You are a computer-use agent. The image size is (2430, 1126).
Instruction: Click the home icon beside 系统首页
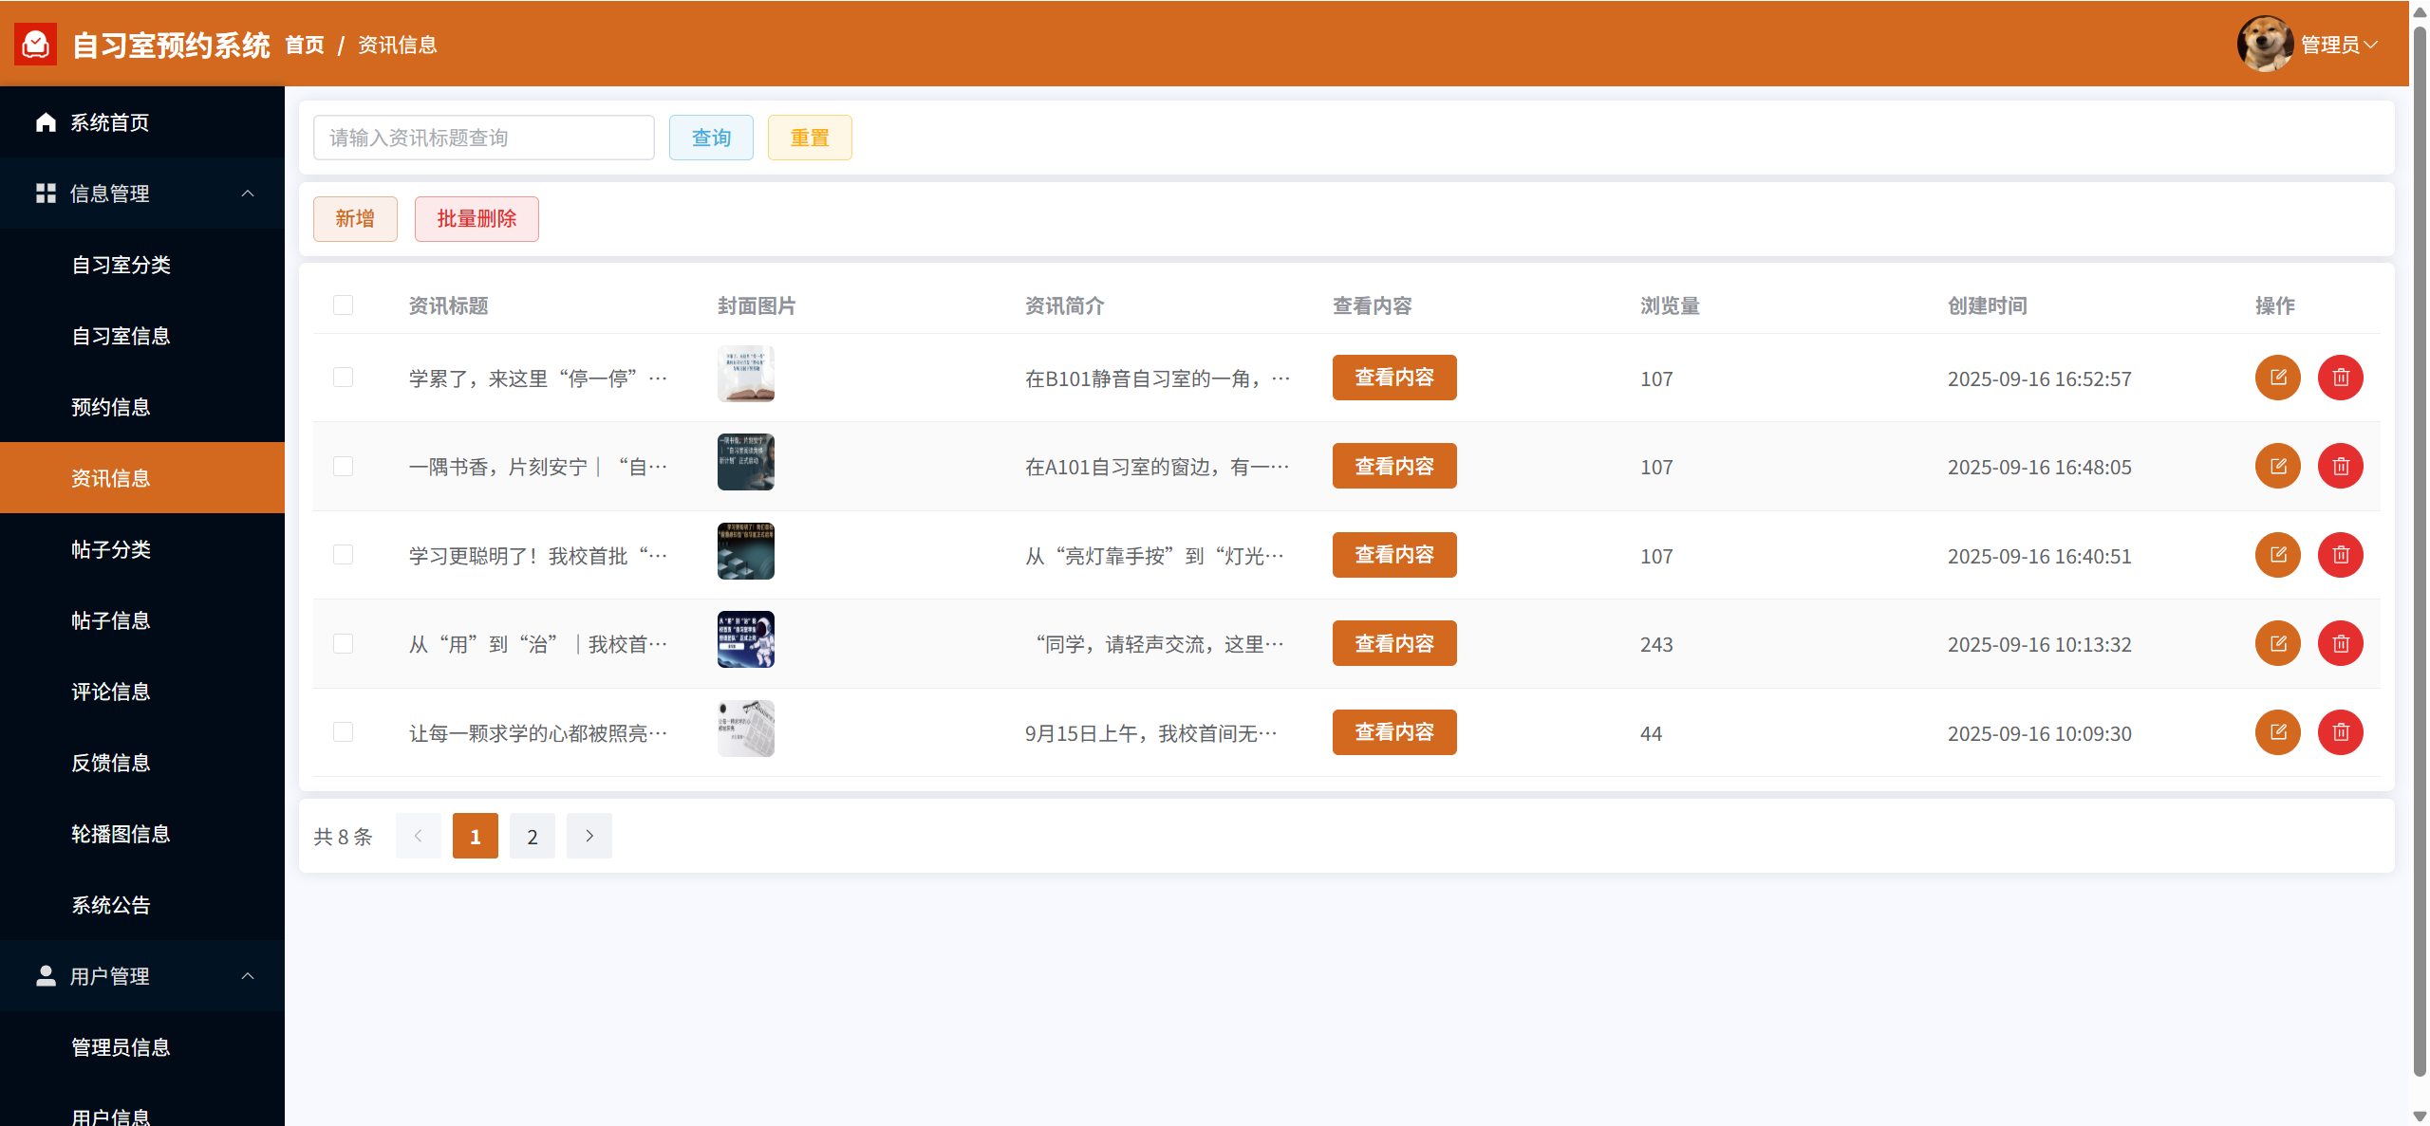click(x=46, y=122)
